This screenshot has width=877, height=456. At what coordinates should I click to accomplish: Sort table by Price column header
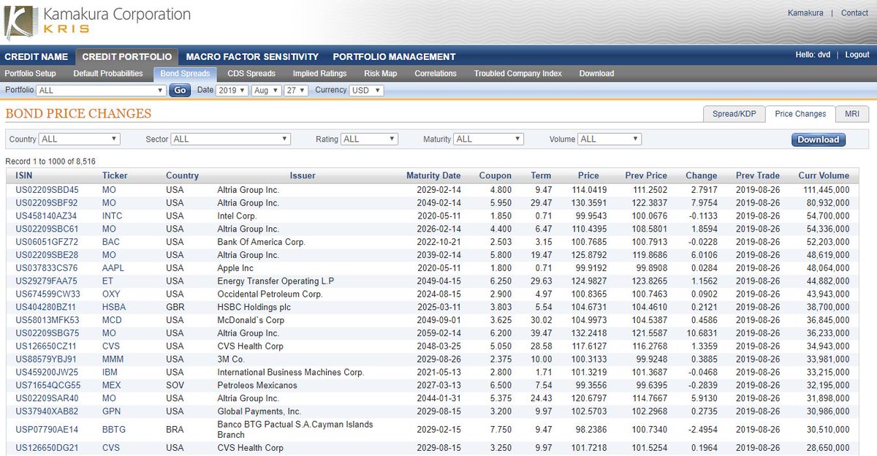point(588,175)
